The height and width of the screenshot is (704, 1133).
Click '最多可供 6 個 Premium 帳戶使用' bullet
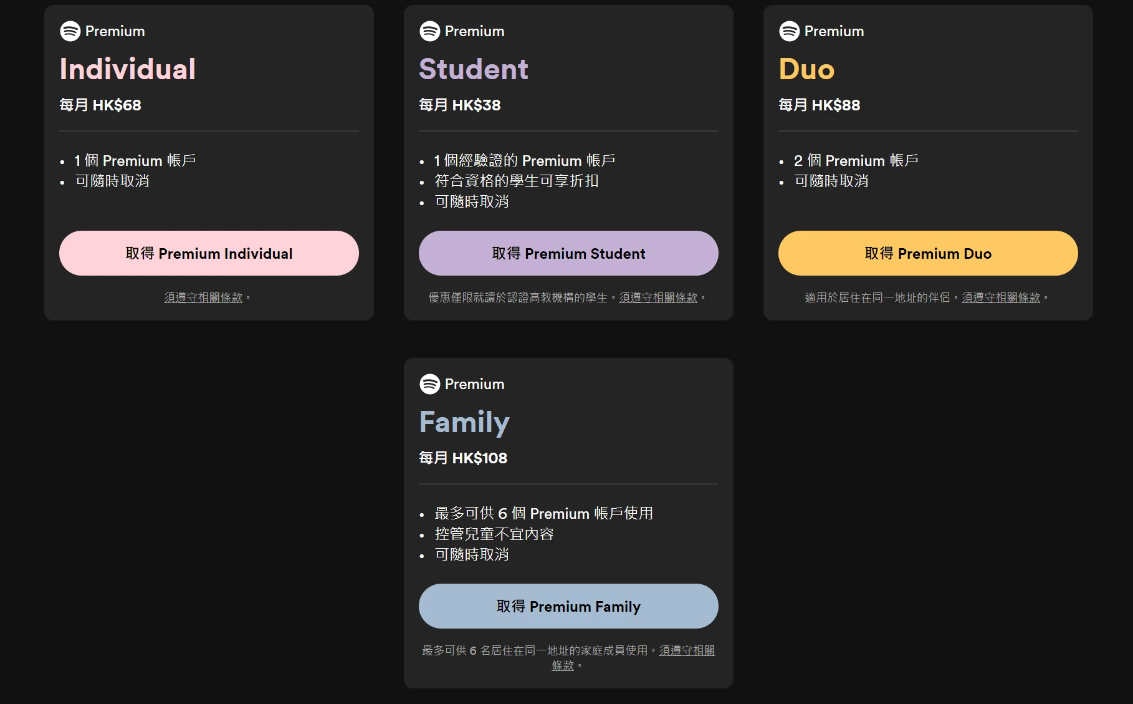tap(544, 514)
